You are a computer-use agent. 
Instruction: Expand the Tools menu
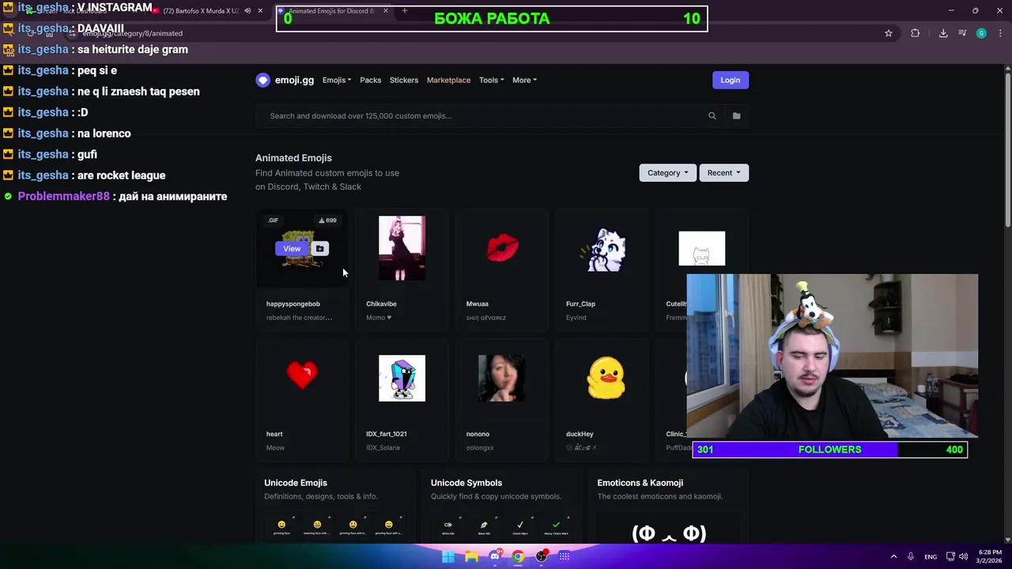491,80
